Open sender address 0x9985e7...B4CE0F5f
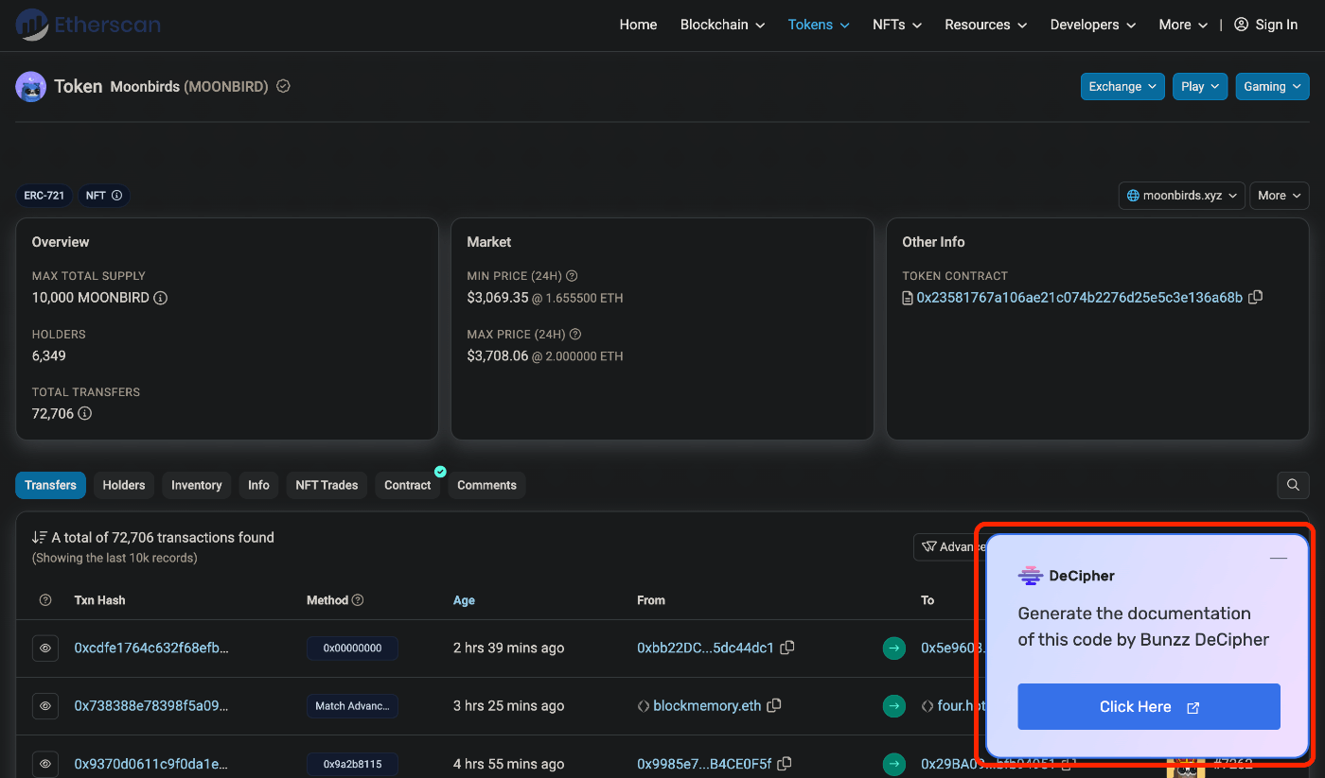The width and height of the screenshot is (1325, 778). 704,764
